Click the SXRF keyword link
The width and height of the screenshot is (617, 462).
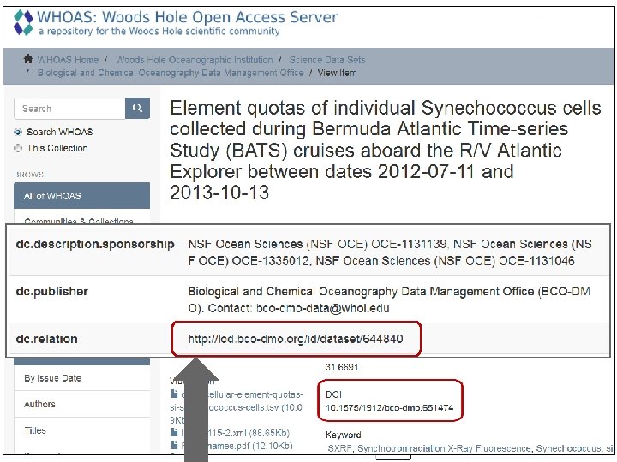340,448
